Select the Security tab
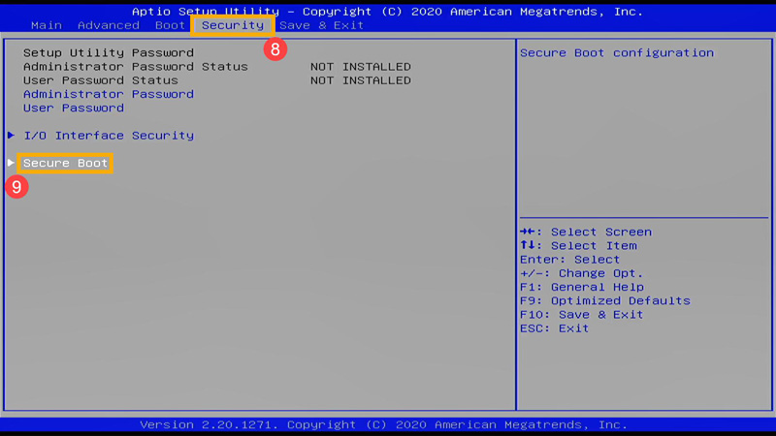 (233, 25)
